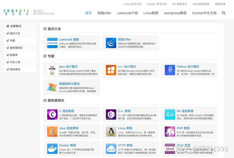234x158 pixels.
Task: Open the C 语言教程 title link
Action: point(67,111)
